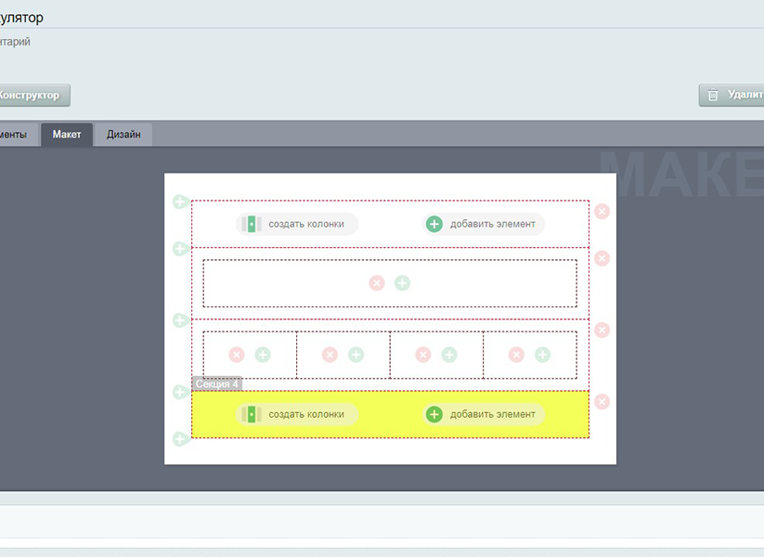Click the Секция 4 label tag
Viewport: 764px width, 557px height.
[217, 383]
